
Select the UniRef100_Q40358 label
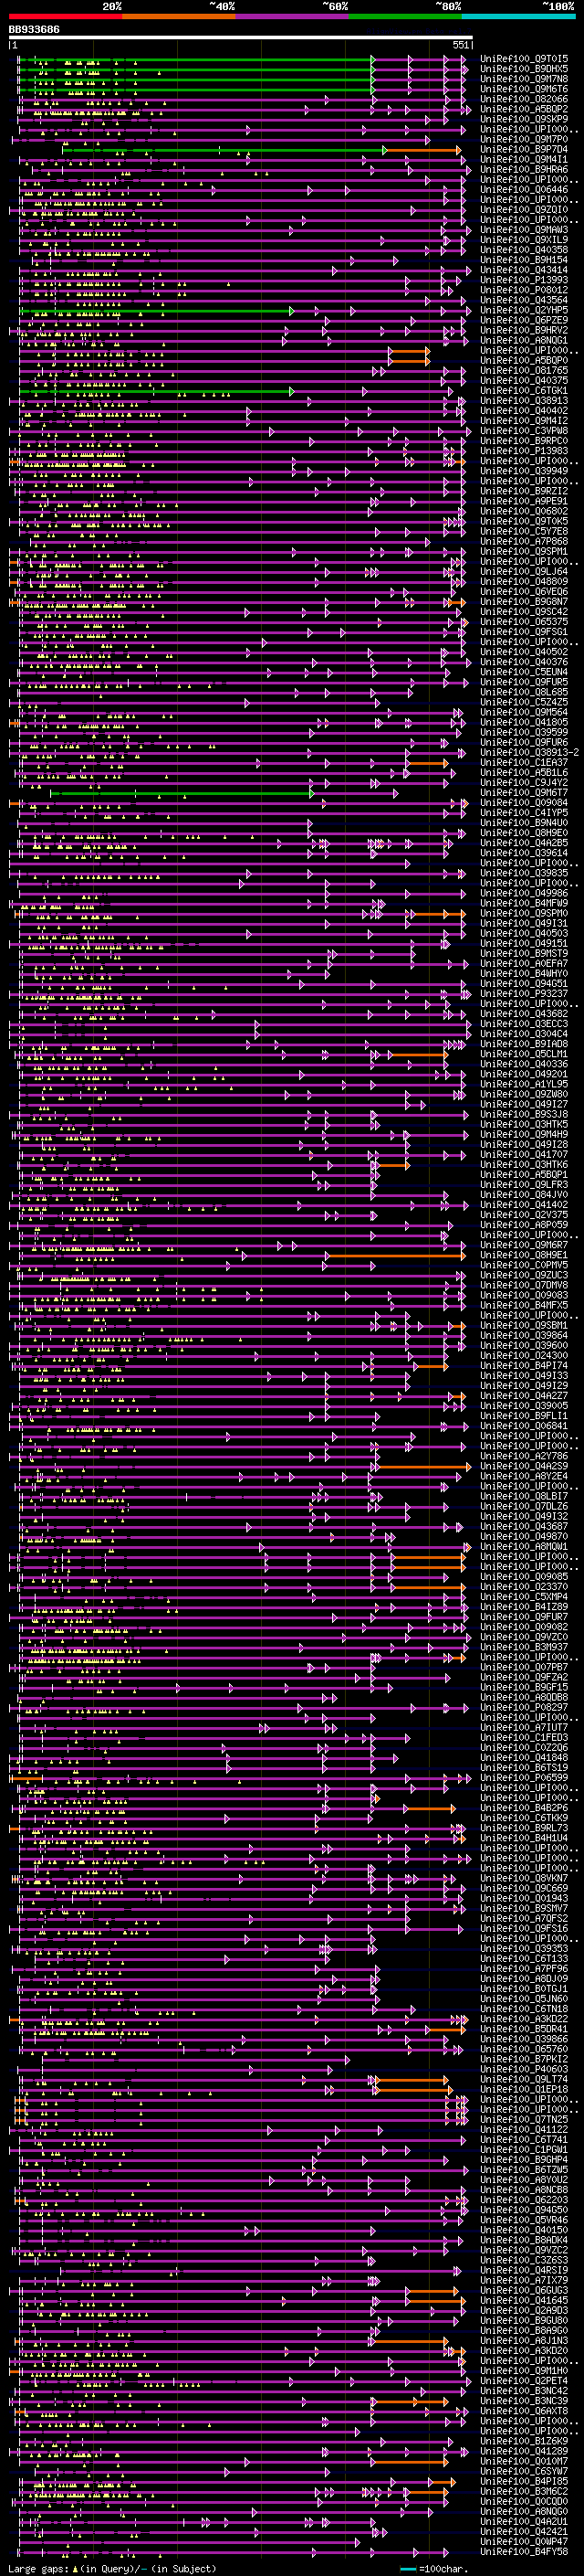[x=523, y=250]
